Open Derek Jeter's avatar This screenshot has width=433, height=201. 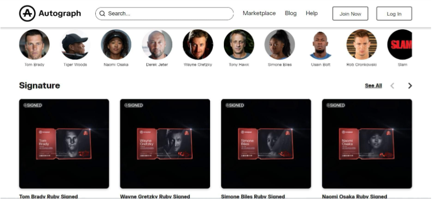point(157,44)
